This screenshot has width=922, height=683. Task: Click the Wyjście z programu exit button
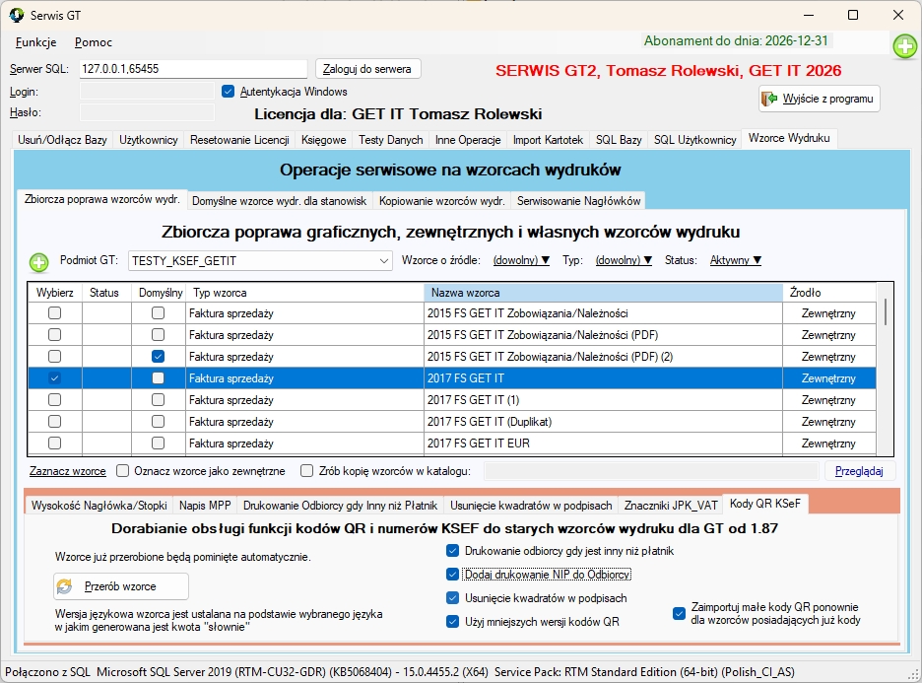pos(819,100)
